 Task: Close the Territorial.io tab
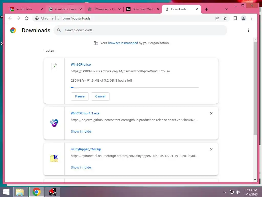tap(42, 9)
